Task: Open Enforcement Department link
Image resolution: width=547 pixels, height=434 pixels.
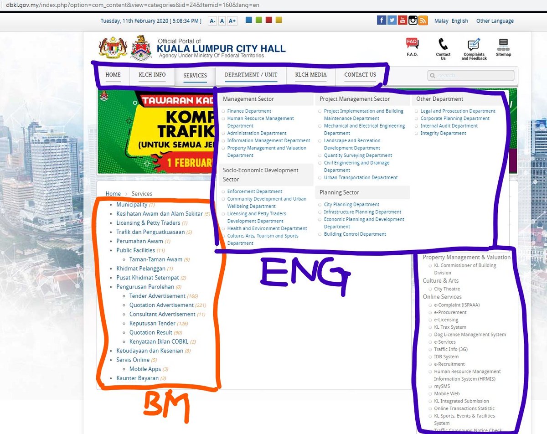Action: pos(254,192)
